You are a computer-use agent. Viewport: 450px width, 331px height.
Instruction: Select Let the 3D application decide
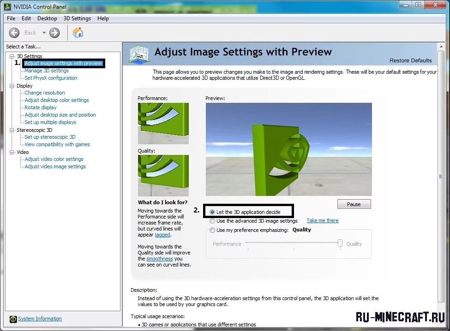click(x=212, y=212)
